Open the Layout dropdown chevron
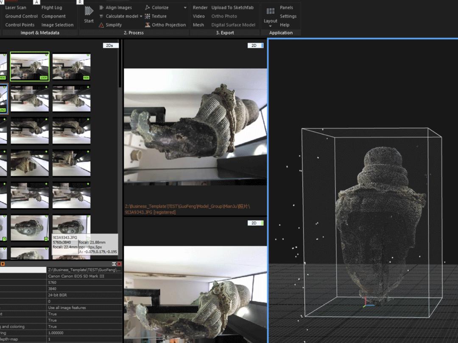458x343 pixels. click(x=271, y=26)
